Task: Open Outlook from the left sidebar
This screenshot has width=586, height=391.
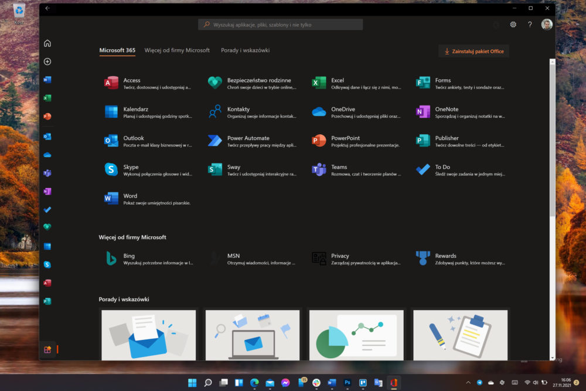Action: coord(47,137)
